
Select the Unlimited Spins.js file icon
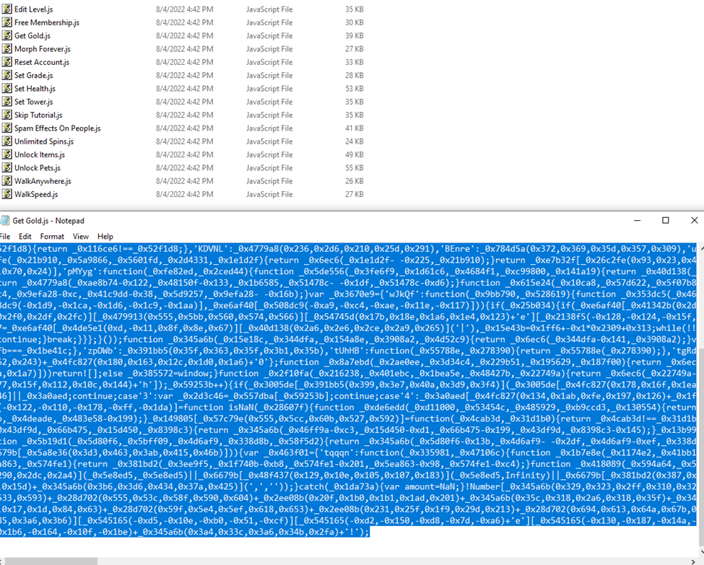click(7, 141)
